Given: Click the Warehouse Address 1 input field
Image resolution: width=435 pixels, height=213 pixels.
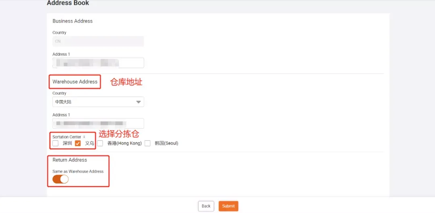Looking at the screenshot, I should tap(98, 123).
